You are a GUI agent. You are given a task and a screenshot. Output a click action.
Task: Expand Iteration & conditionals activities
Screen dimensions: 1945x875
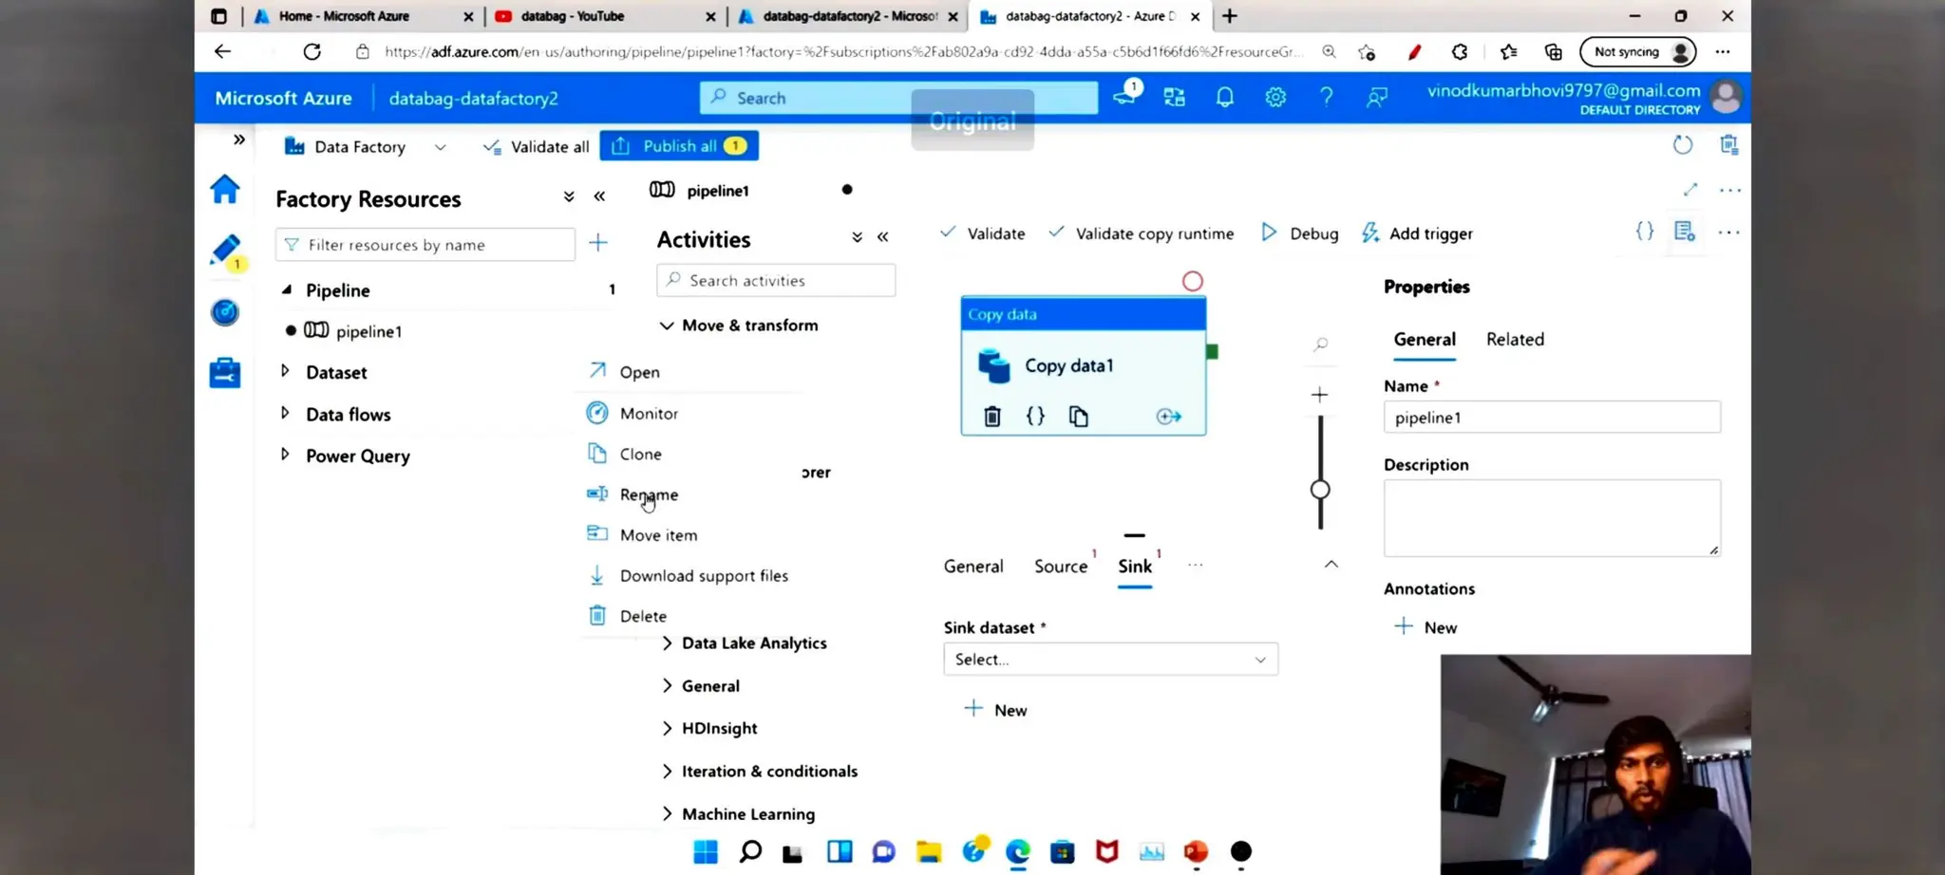[x=667, y=772]
